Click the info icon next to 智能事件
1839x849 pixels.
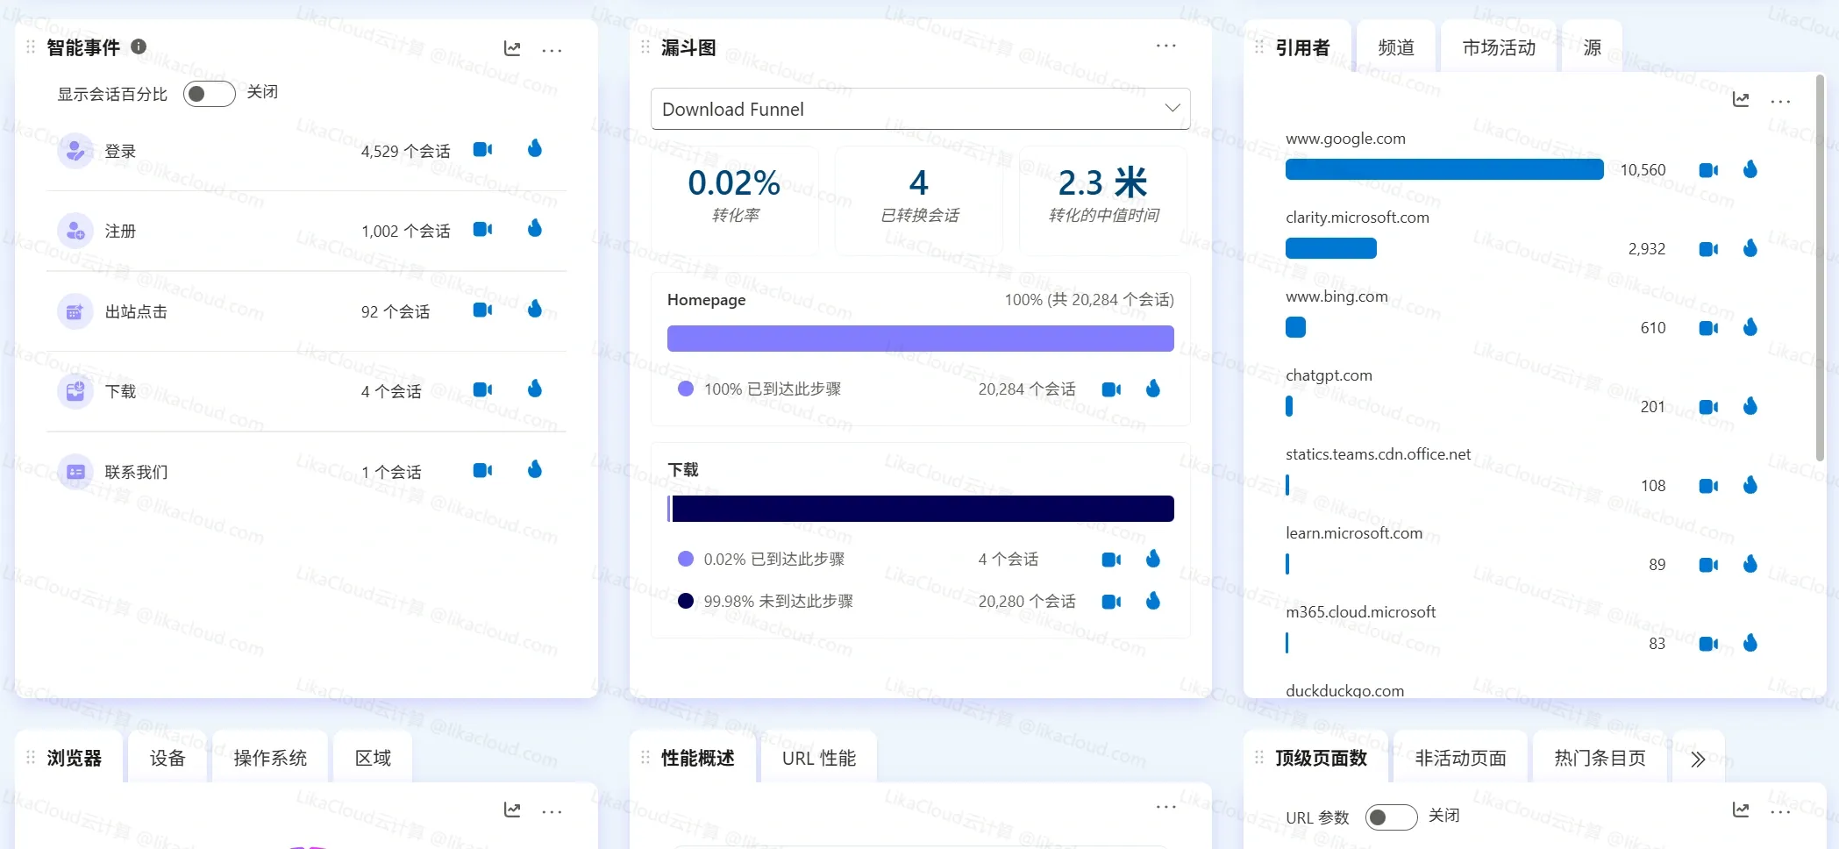point(139,47)
